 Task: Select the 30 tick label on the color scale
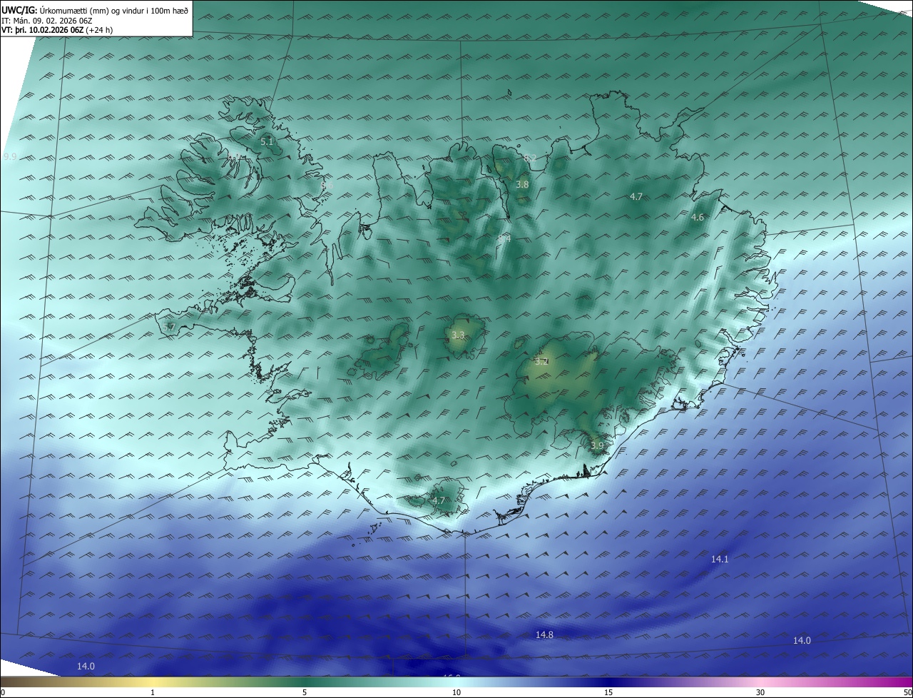tap(760, 692)
